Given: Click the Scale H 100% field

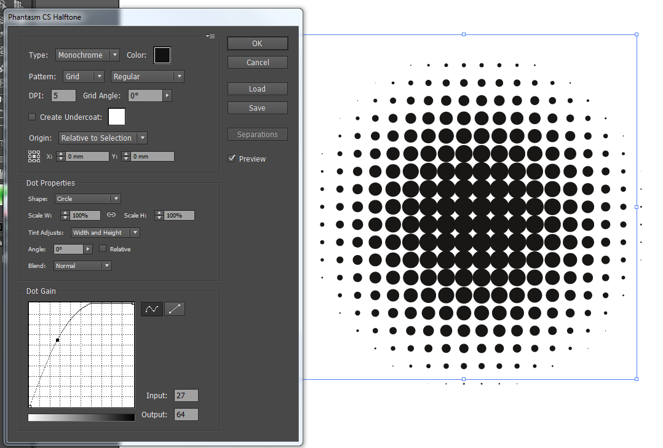Looking at the screenshot, I should point(180,216).
